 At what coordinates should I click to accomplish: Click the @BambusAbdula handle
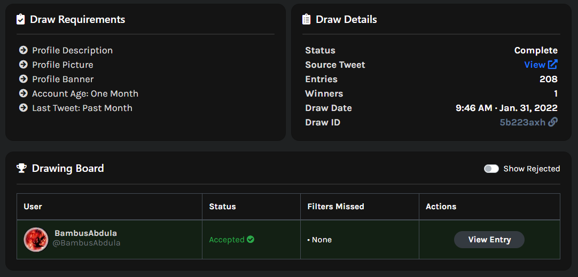(x=87, y=243)
